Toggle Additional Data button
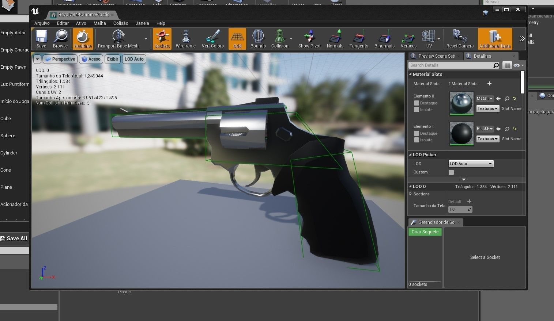 click(495, 39)
